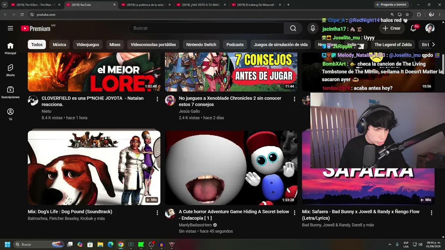
Task: Select the Nintendo Switch filter chip
Action: pos(201,44)
